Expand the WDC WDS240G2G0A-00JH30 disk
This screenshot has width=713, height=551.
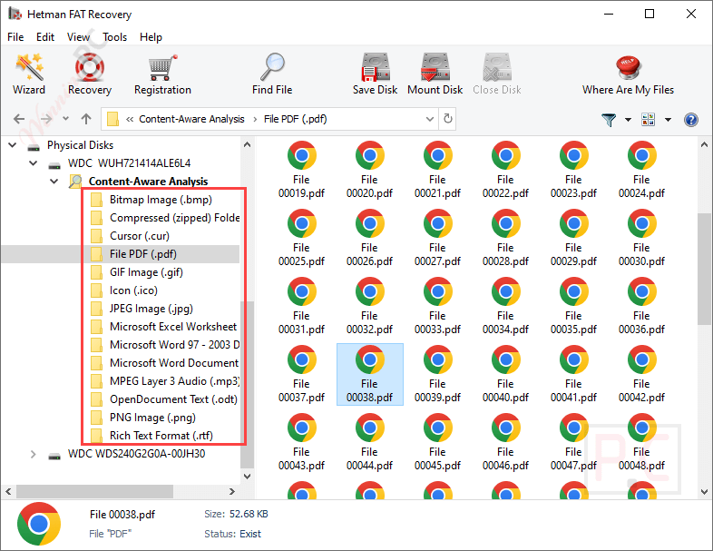click(x=34, y=454)
